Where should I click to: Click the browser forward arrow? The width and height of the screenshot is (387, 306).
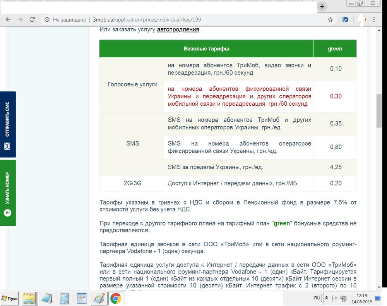pos(20,19)
